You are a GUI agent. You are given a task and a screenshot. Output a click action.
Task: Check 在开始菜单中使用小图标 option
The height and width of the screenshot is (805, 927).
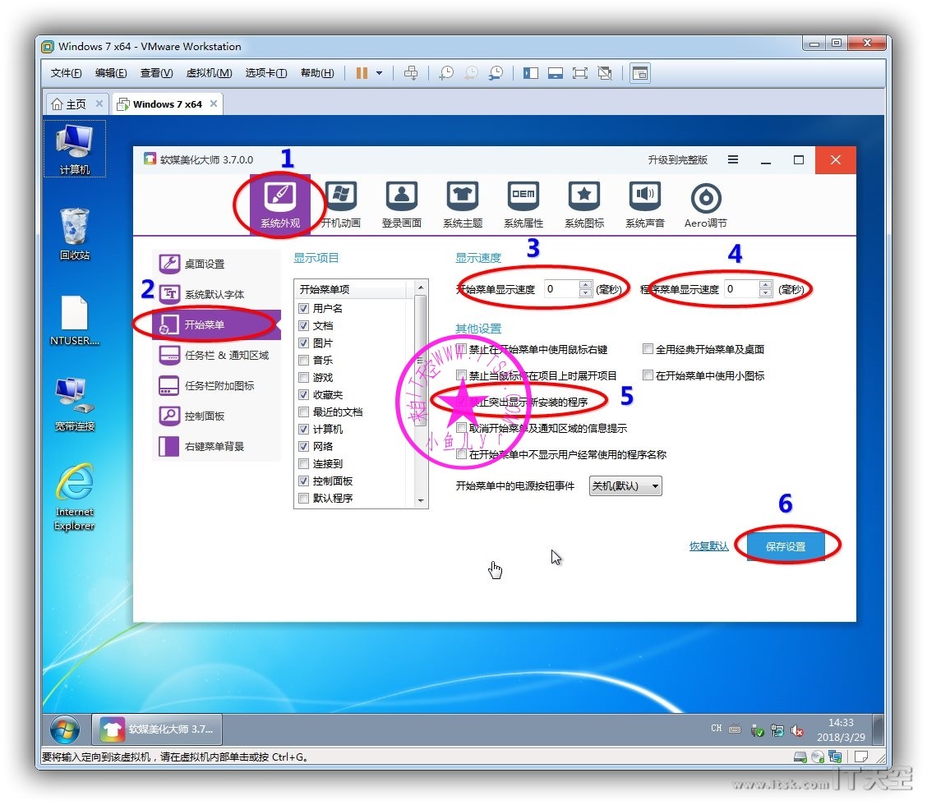[648, 375]
